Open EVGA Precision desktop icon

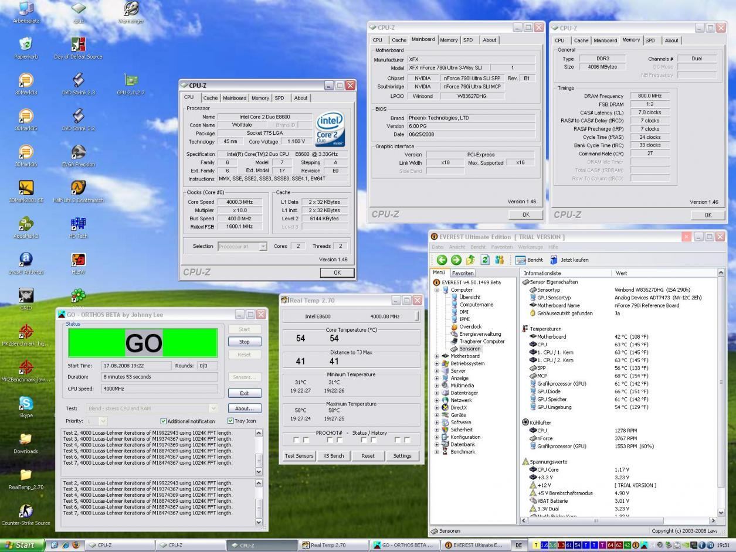[78, 155]
